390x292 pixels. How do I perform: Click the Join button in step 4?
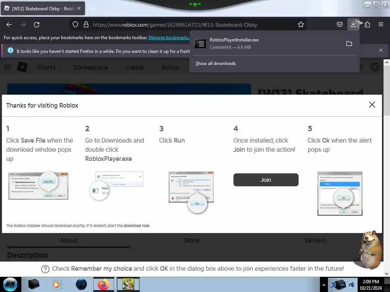pos(266,180)
